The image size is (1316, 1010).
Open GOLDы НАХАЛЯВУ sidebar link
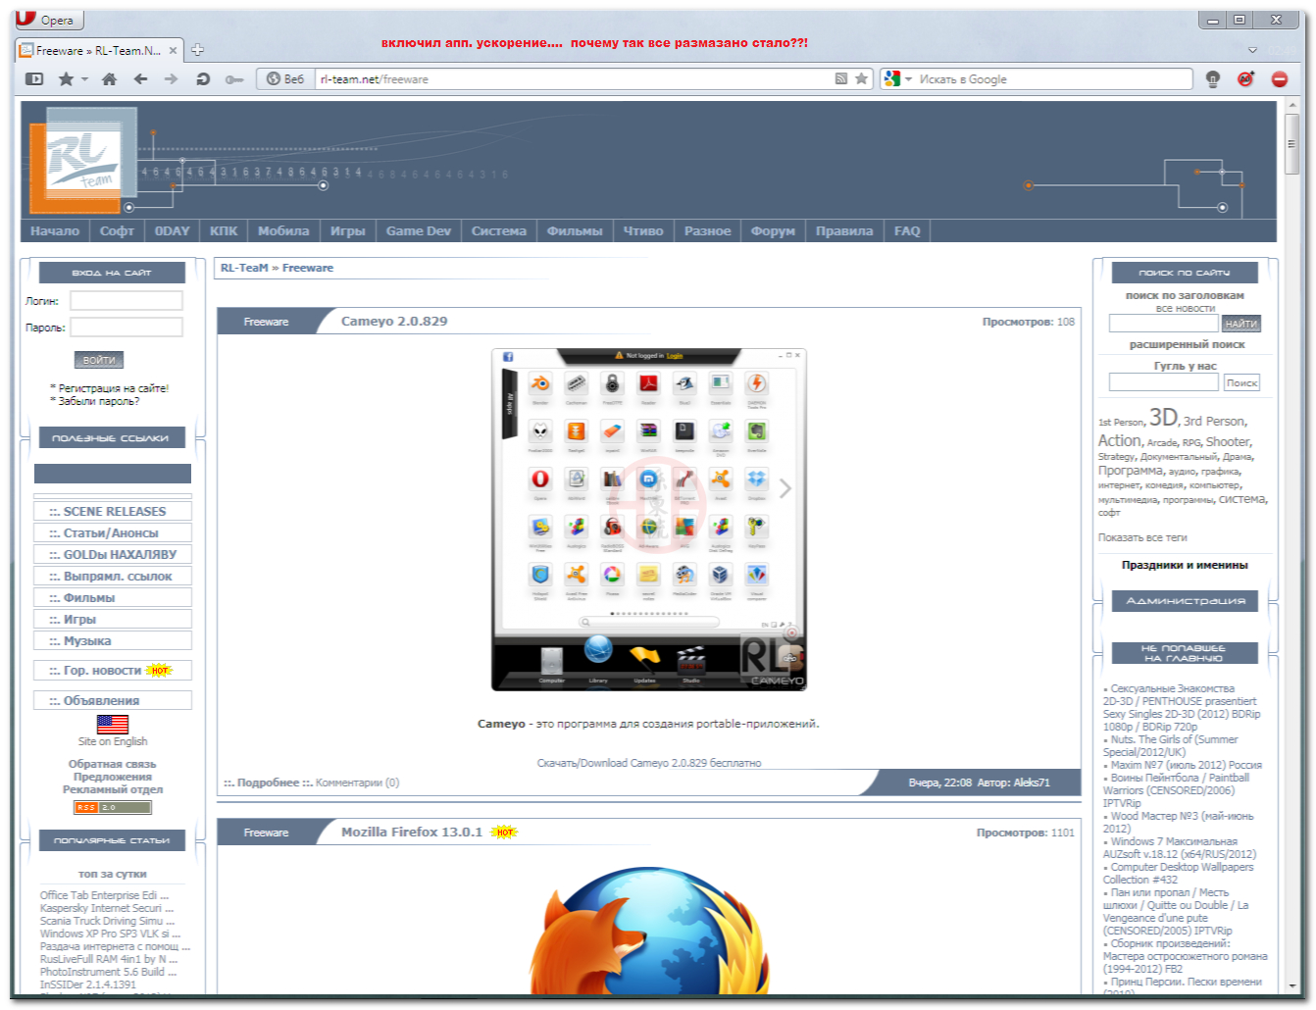coord(113,554)
